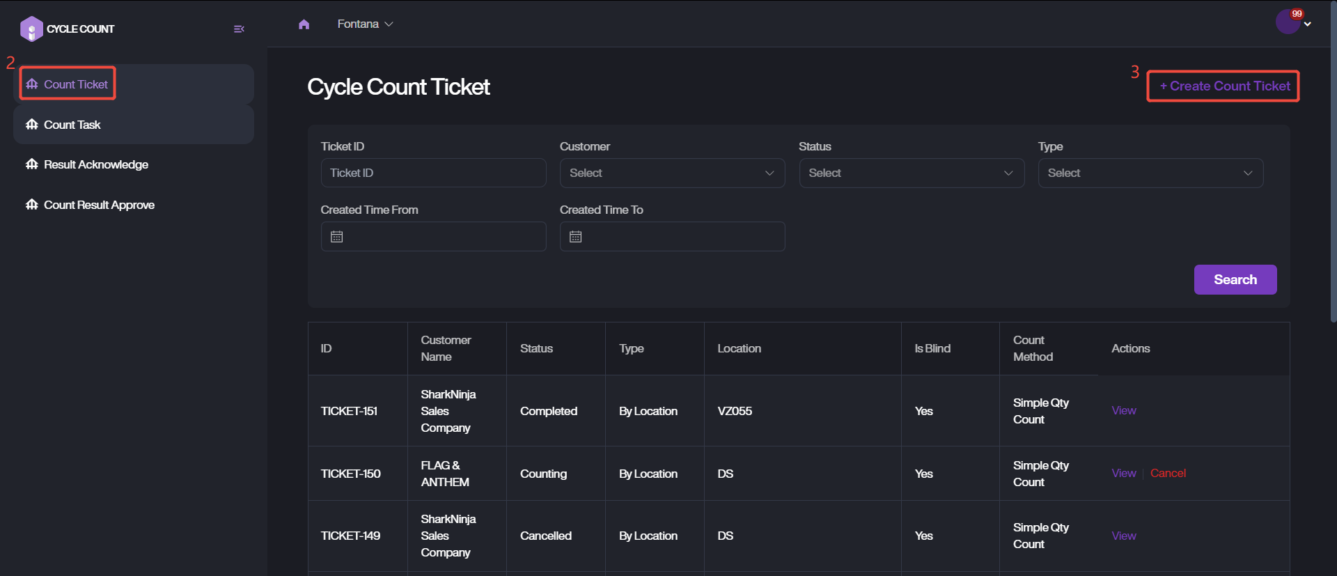Go to home via the house icon
Screen dimensions: 1337x576
tap(304, 24)
